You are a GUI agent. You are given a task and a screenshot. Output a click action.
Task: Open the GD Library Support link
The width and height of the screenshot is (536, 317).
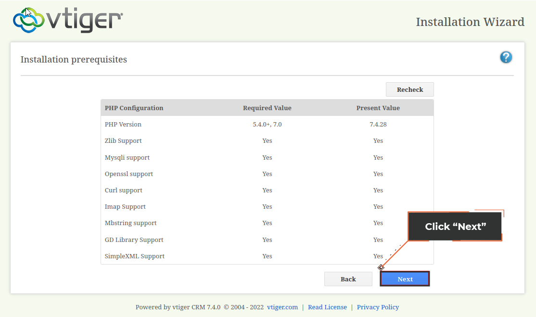[134, 240]
